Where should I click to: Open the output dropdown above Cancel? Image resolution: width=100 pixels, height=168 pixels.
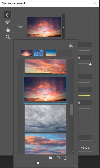pyautogui.click(x=86, y=138)
